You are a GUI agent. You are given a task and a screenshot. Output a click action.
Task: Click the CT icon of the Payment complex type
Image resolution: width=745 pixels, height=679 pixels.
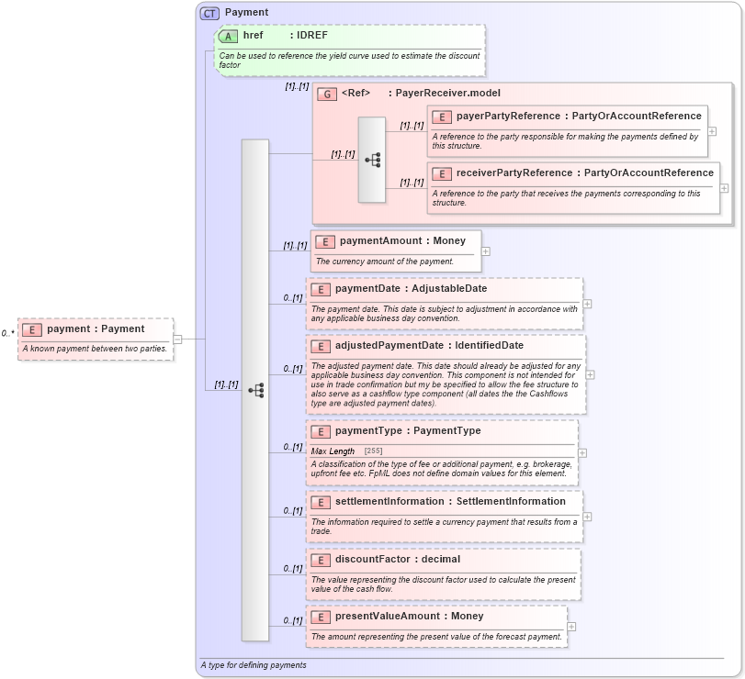[209, 13]
